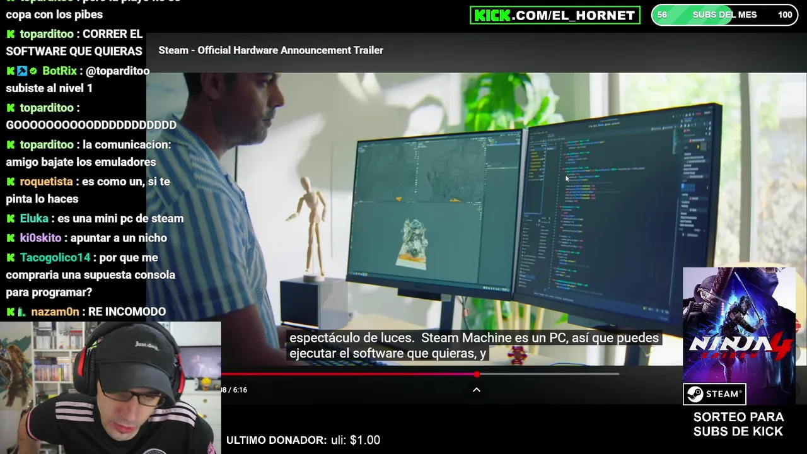Click the number 100 subs goal
807x454 pixels.
tap(785, 15)
